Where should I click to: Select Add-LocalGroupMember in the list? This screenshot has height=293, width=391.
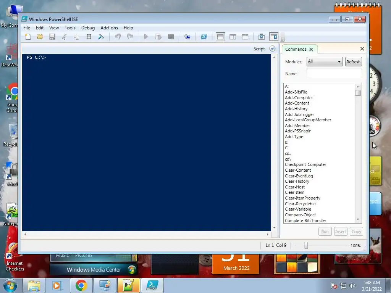point(308,120)
